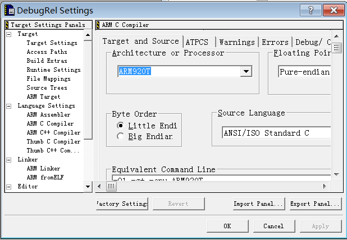Click tree panel scroll up arrow
Screen dimensions: 347x240
(88, 35)
